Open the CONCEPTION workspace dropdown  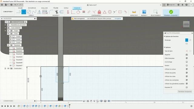8,12
